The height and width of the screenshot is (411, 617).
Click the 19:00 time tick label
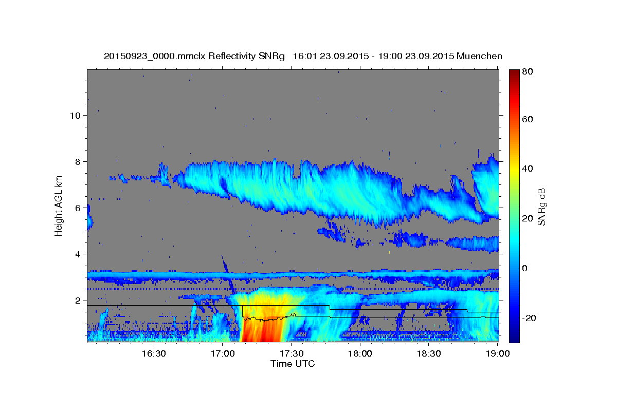coord(498,354)
